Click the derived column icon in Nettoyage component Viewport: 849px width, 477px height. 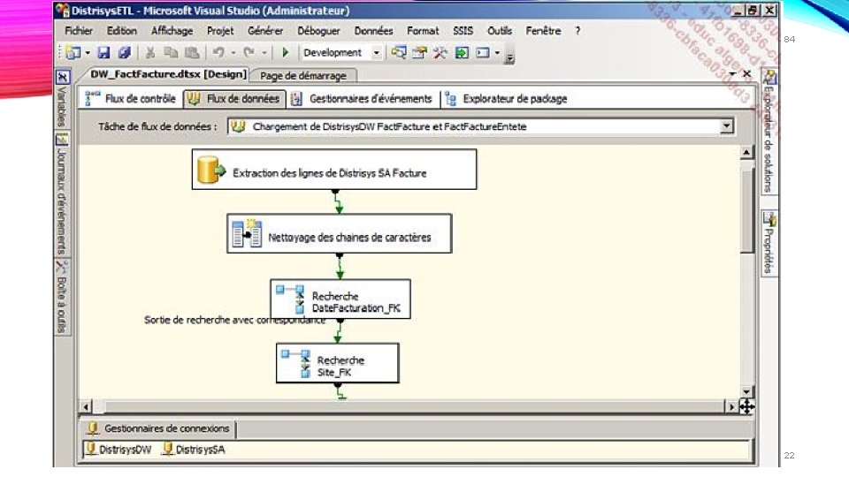[247, 233]
